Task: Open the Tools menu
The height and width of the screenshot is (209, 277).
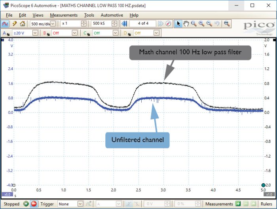Action: pyautogui.click(x=89, y=15)
